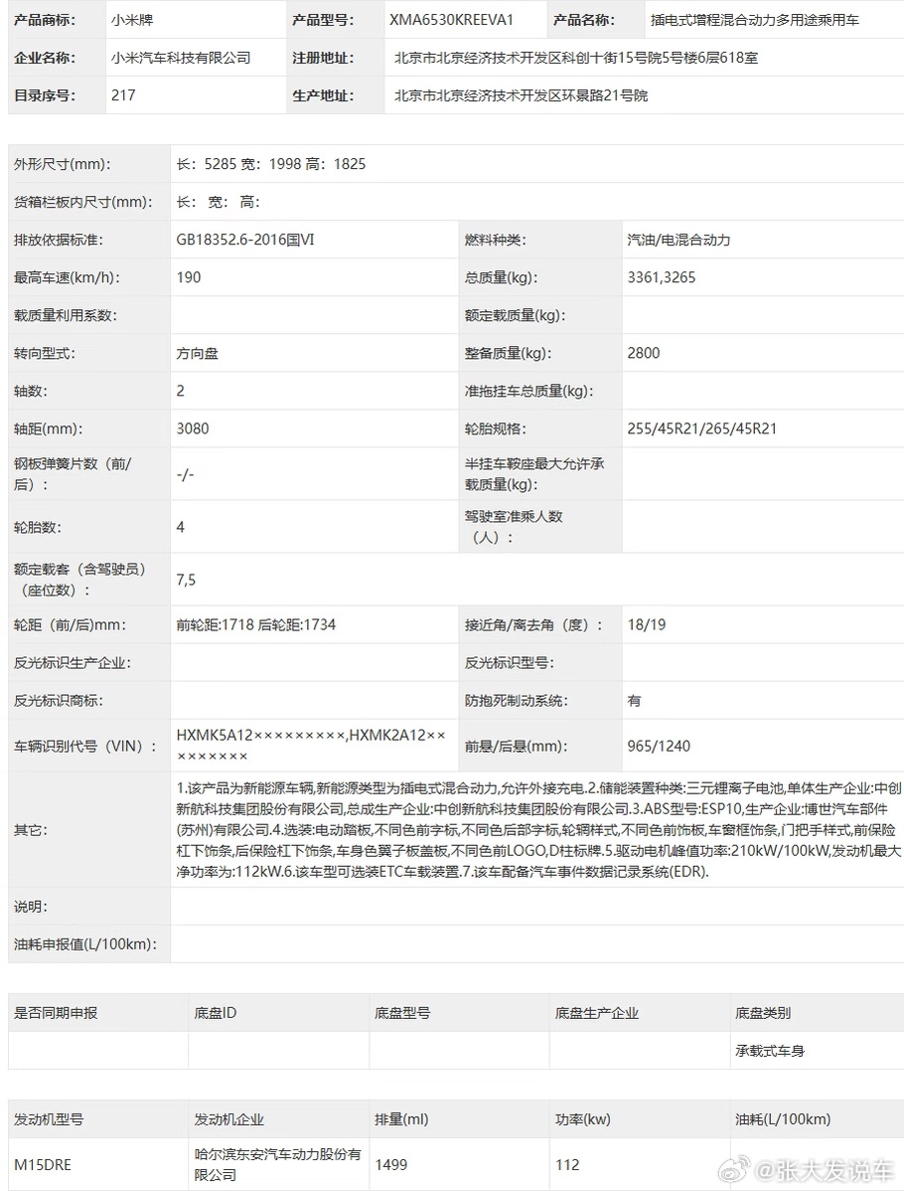The height and width of the screenshot is (1191, 904).
Task: Click the 燃料种类 label
Action: 497,240
